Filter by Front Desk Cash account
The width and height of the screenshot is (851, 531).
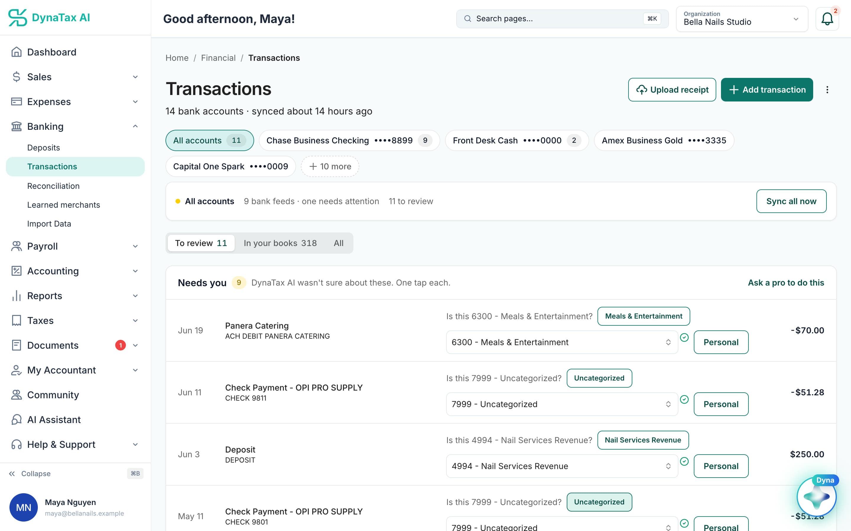(x=517, y=140)
